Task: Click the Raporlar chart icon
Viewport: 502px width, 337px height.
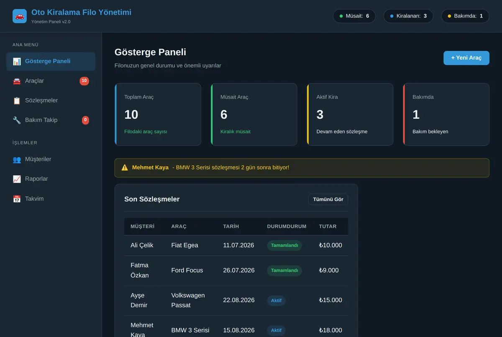Action: 17,179
